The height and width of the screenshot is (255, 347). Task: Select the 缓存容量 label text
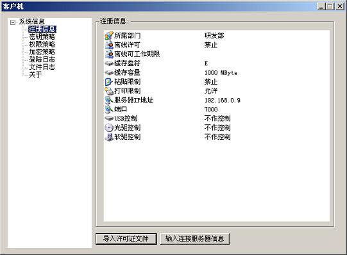click(127, 72)
